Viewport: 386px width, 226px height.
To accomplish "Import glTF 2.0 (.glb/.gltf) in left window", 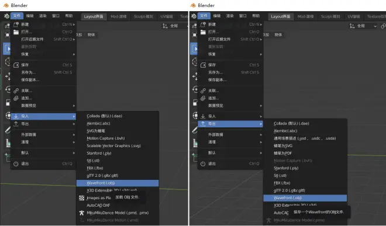I will point(118,176).
